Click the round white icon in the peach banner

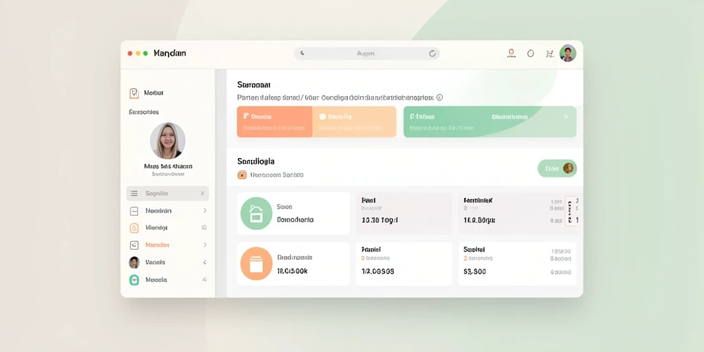point(322,117)
